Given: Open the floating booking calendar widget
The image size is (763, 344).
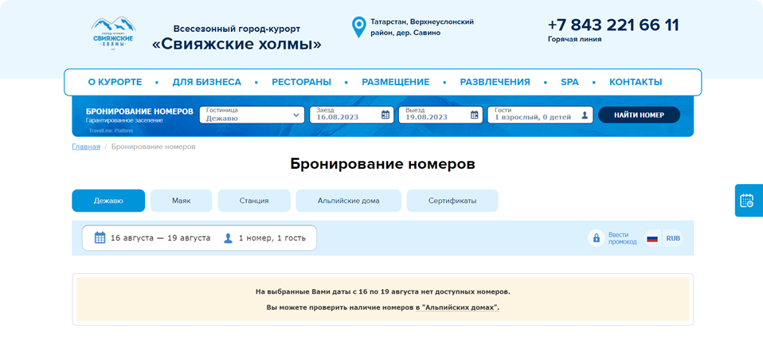Looking at the screenshot, I should click(x=747, y=201).
